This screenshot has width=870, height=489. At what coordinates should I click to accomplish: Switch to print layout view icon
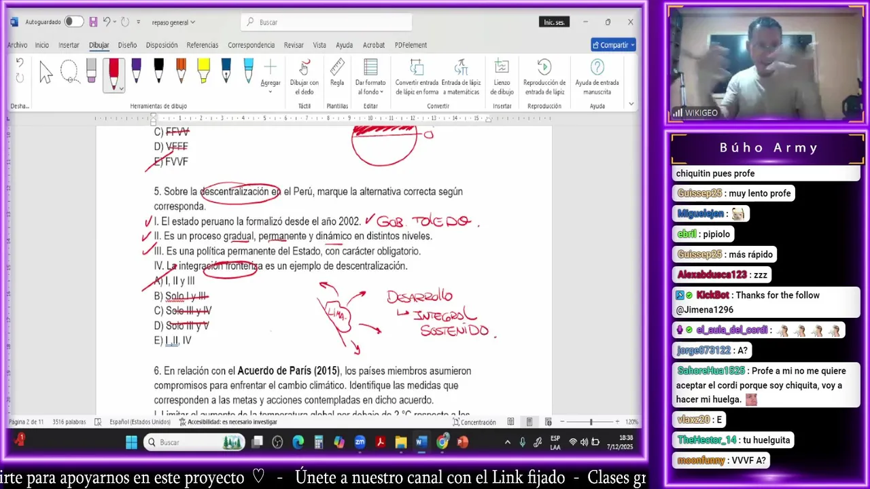point(529,422)
